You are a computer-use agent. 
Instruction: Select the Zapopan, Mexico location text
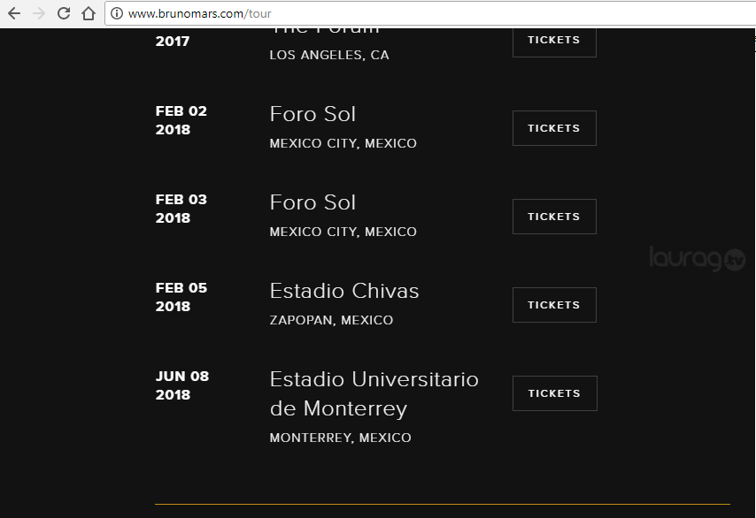pos(331,320)
